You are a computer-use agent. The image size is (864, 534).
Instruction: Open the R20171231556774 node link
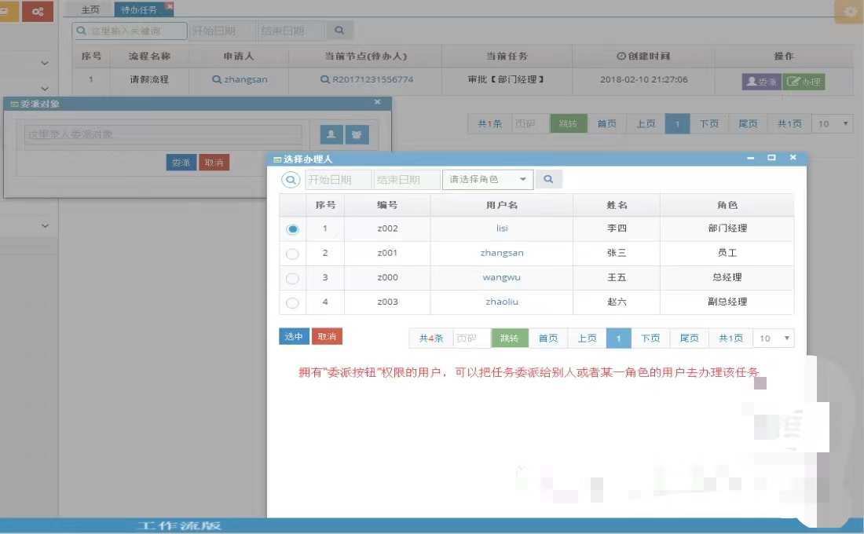tap(367, 79)
